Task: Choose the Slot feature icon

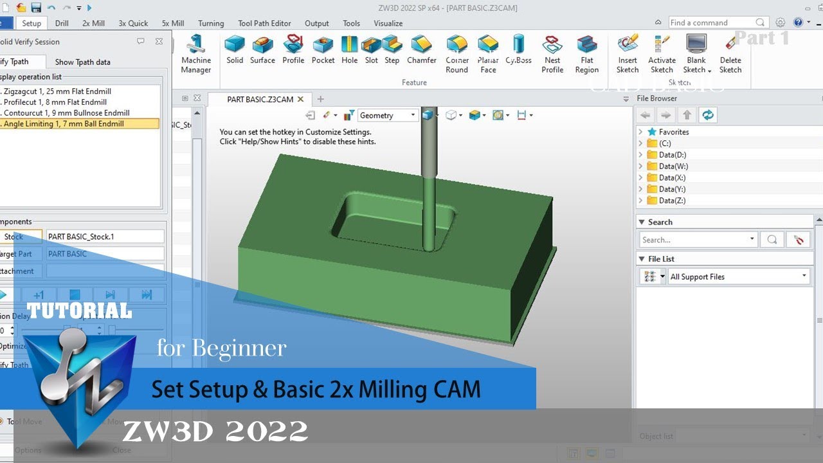Action: [371, 50]
